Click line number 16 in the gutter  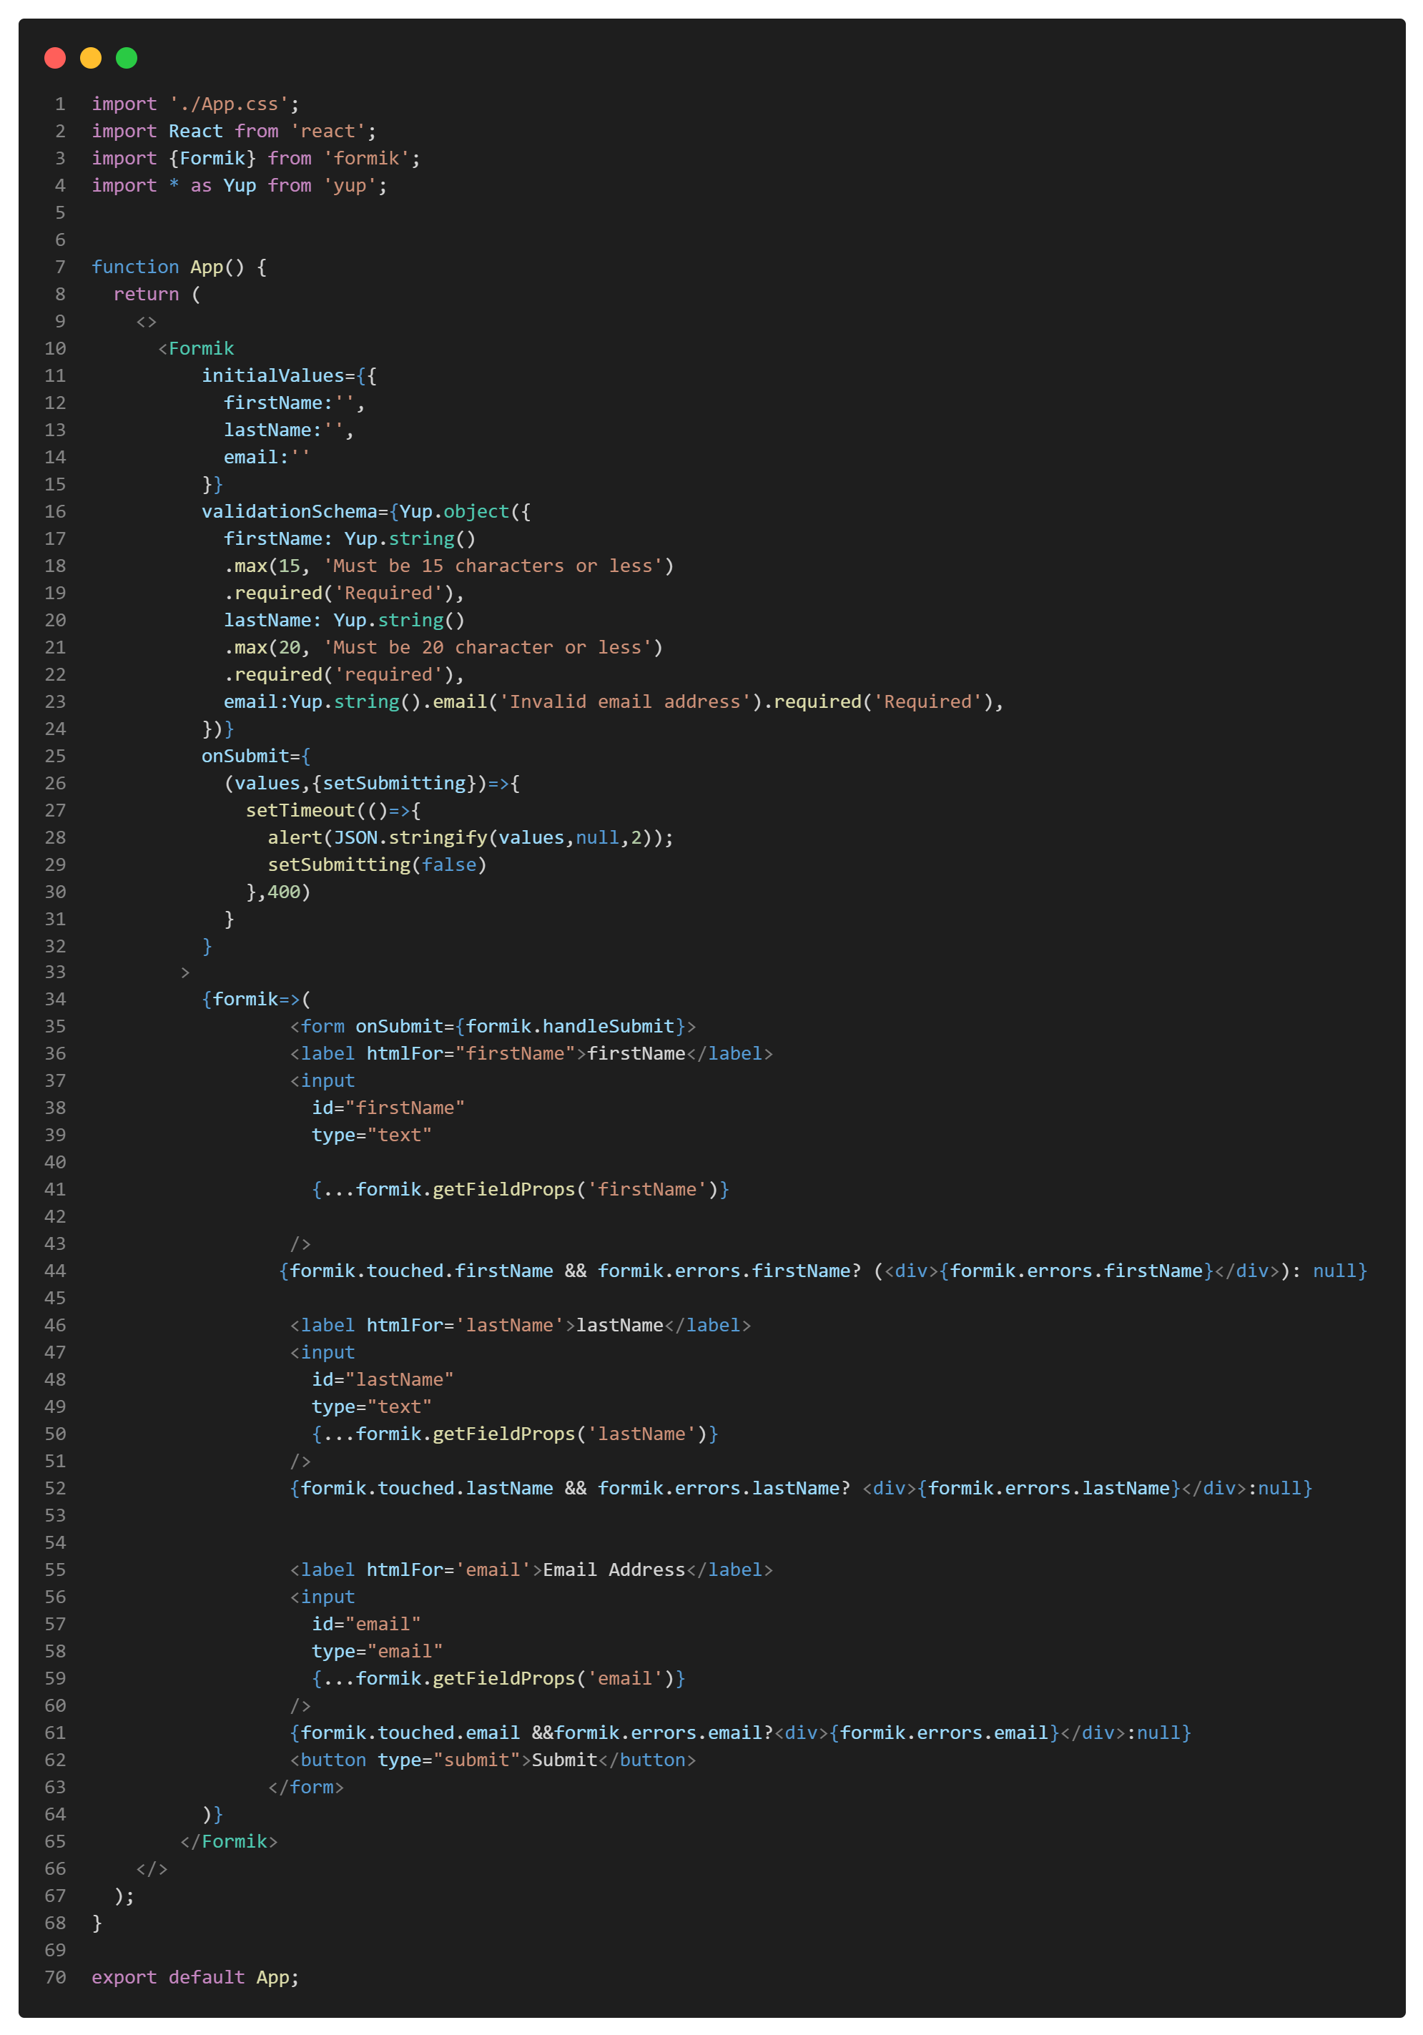click(54, 511)
